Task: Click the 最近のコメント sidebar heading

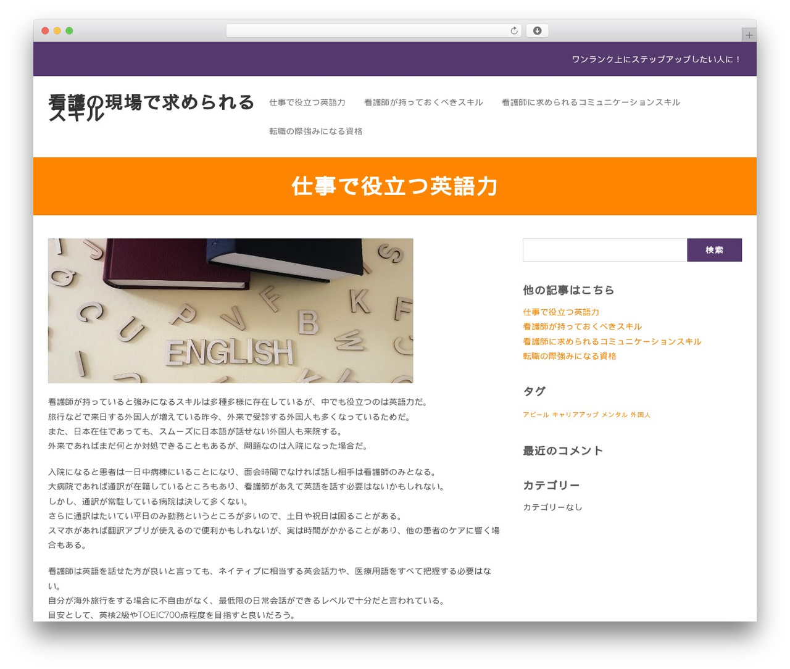Action: pos(563,451)
